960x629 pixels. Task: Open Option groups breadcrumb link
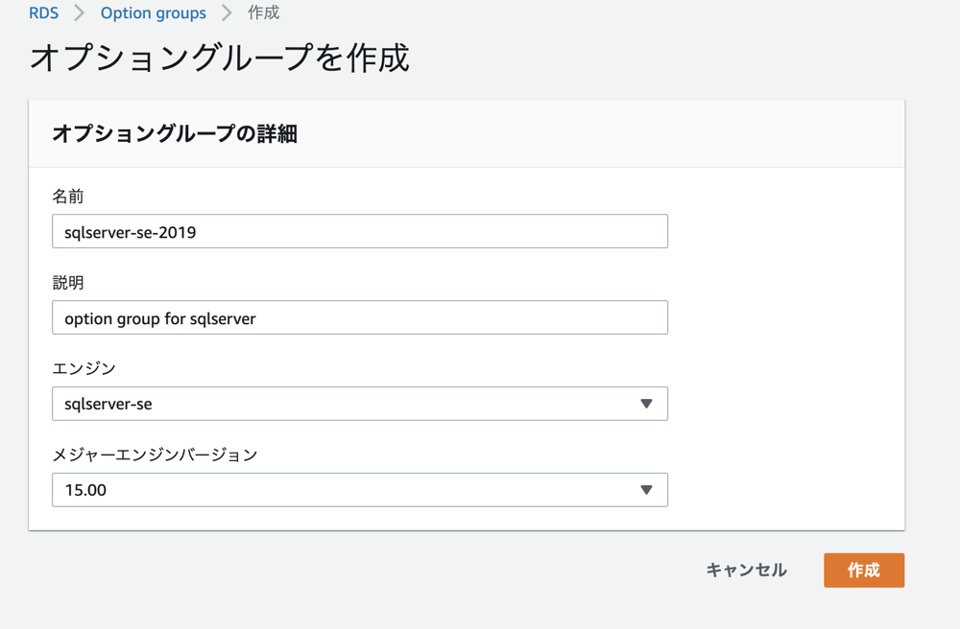coord(154,12)
